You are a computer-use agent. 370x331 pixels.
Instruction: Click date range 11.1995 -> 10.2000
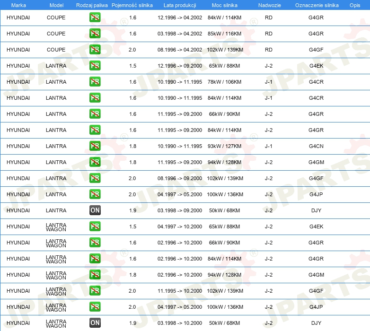tap(180, 291)
